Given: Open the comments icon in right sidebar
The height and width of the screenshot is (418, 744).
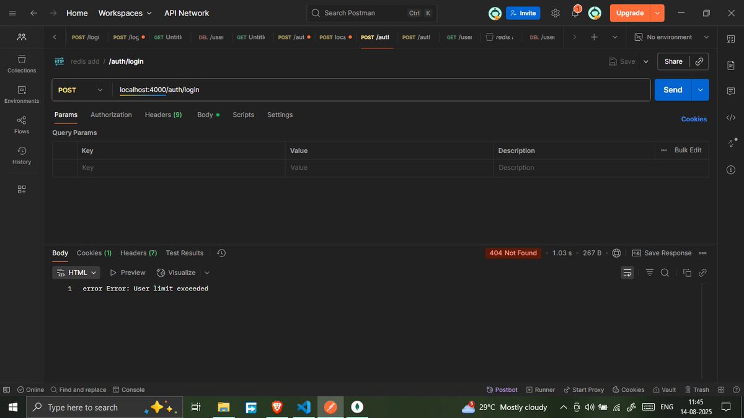Looking at the screenshot, I should click(x=731, y=91).
